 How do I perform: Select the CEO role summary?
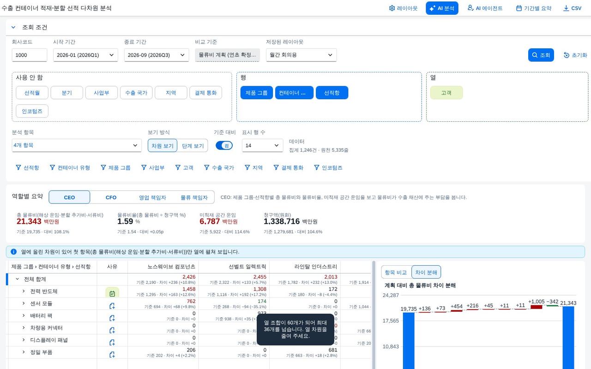tap(69, 197)
